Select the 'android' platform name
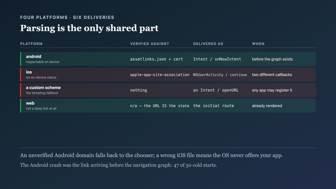The width and height of the screenshot is (336, 189). 34,57
